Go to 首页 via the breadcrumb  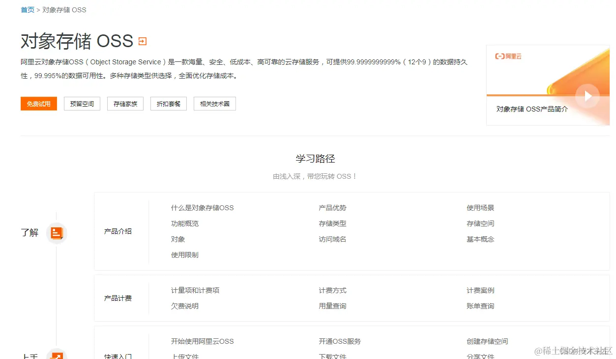click(28, 10)
